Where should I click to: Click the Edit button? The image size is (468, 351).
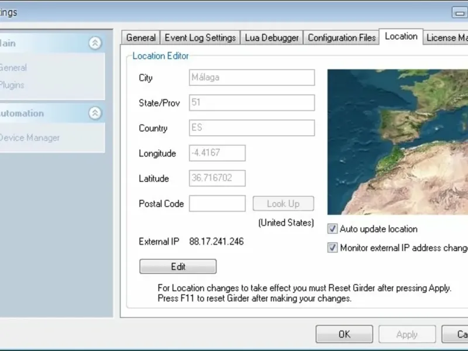pos(178,266)
